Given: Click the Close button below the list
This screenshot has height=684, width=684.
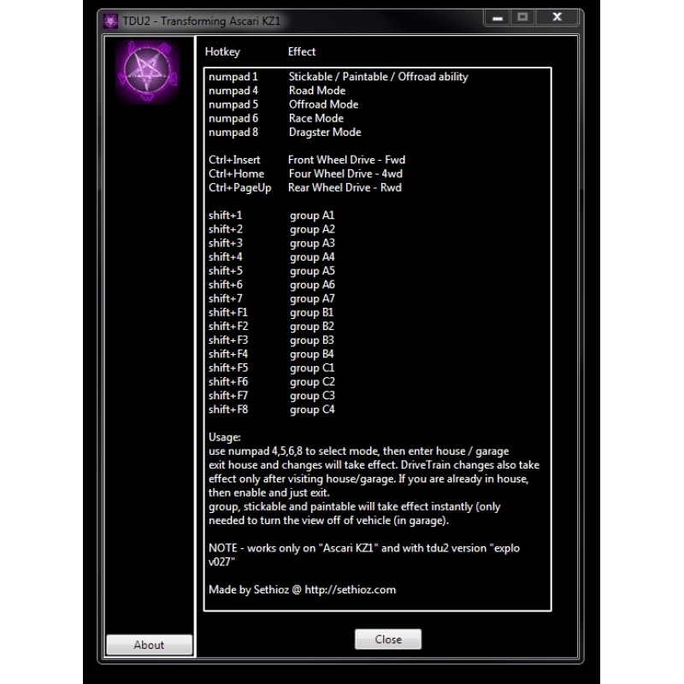Looking at the screenshot, I should click(x=388, y=639).
